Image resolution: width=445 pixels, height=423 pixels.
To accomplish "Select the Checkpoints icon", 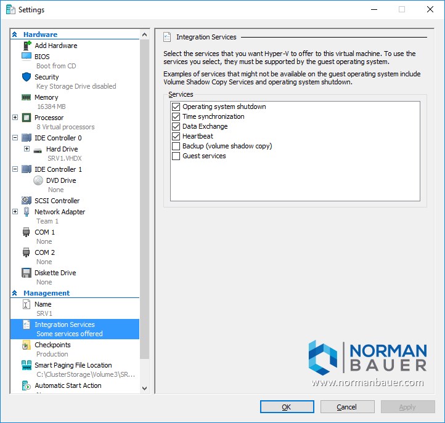I will pyautogui.click(x=27, y=345).
